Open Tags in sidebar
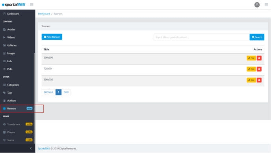The height and width of the screenshot is (153, 271). pyautogui.click(x=17, y=93)
